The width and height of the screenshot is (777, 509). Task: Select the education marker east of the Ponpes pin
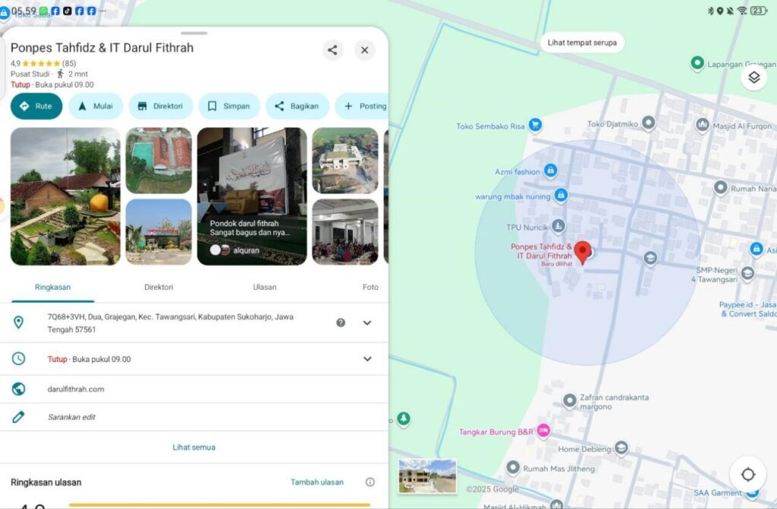(x=650, y=258)
